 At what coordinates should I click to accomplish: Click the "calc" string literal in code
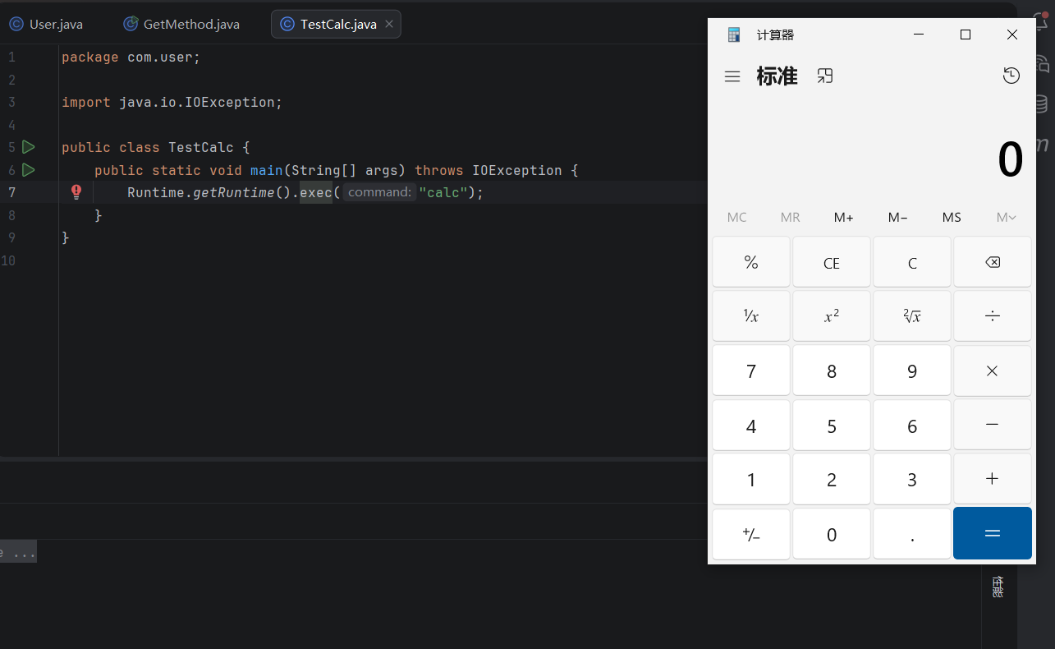pos(443,192)
